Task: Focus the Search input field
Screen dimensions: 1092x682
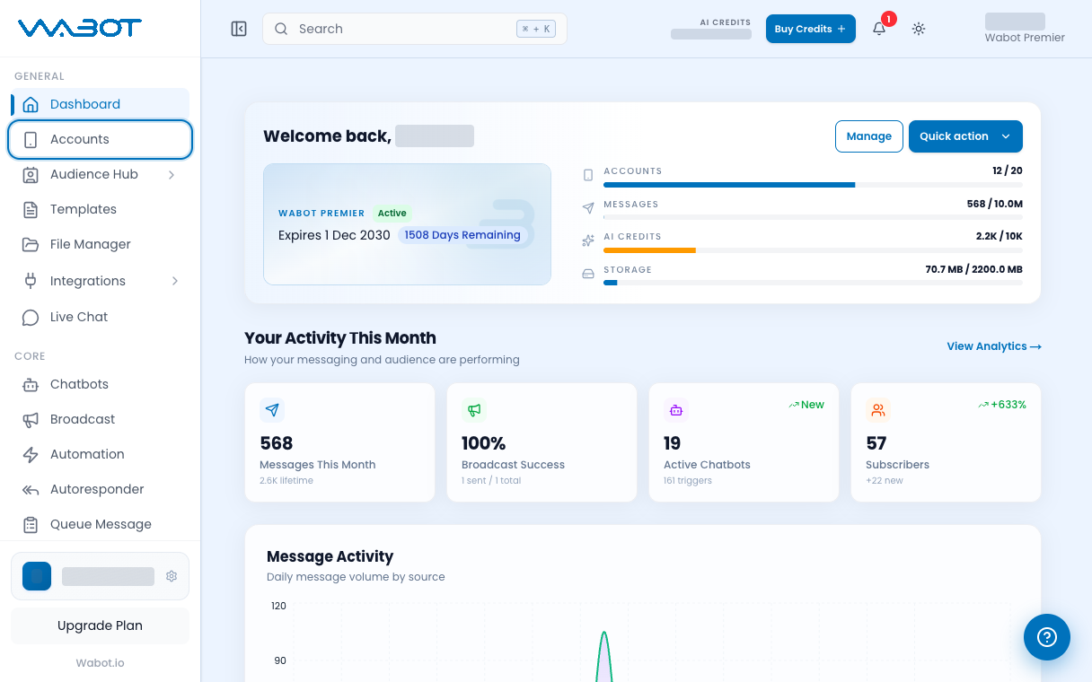Action: [415, 29]
